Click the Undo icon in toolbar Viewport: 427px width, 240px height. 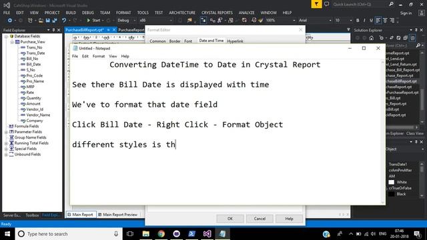click(x=64, y=21)
